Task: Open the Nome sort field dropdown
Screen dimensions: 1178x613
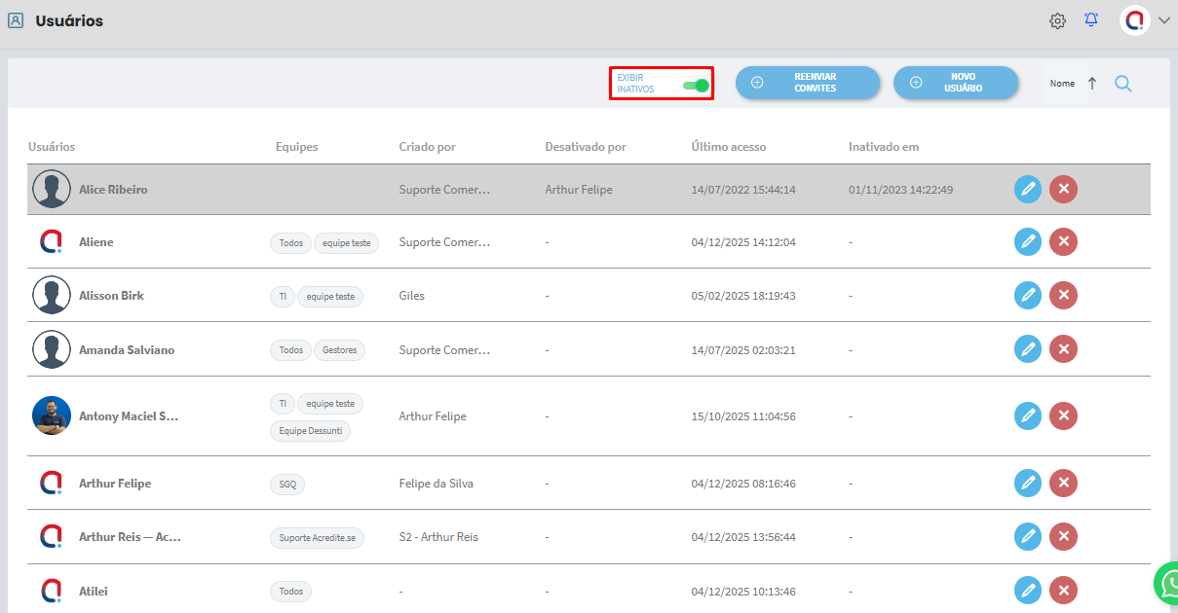Action: (1062, 84)
